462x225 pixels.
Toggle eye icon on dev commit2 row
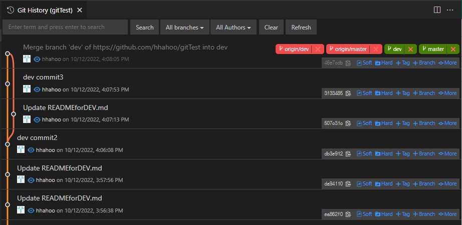coord(31,150)
